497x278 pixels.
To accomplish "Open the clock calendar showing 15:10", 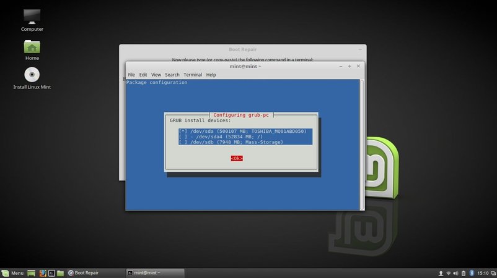I will click(484, 272).
